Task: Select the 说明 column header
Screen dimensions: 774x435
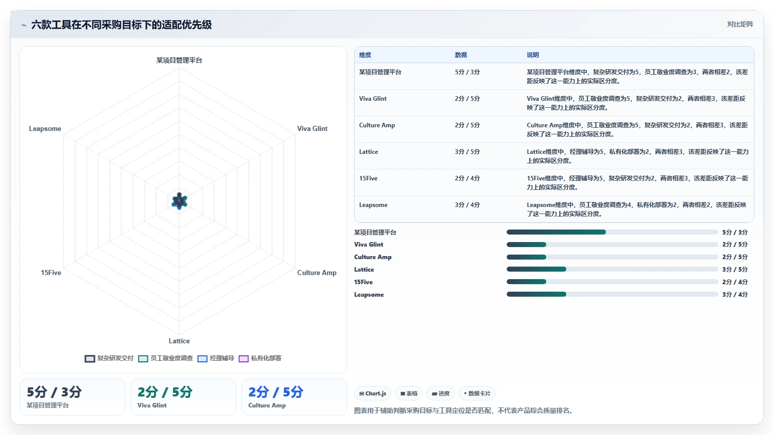Action: coord(533,55)
